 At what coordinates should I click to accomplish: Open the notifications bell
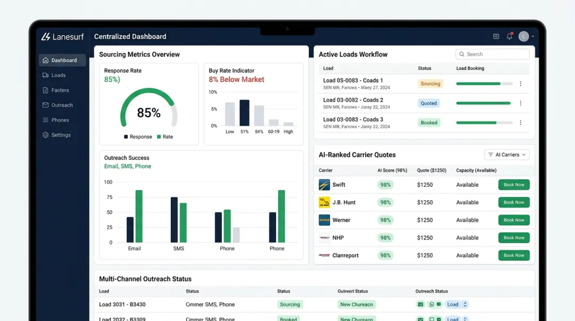click(510, 36)
